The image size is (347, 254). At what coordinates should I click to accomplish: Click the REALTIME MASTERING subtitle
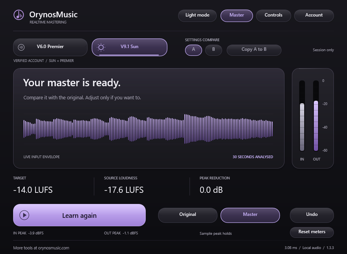[48, 22]
